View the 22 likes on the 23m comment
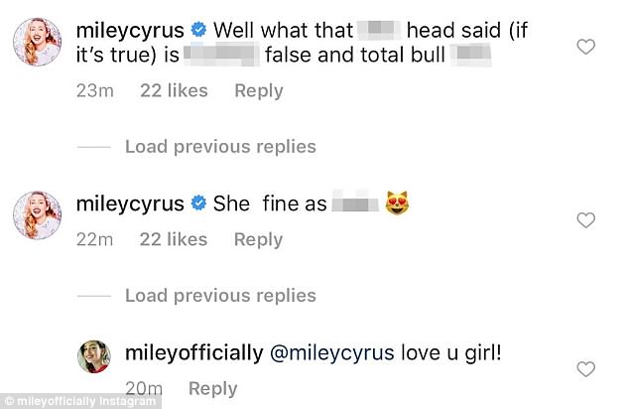Screen dimensions: 629x409 click(174, 91)
